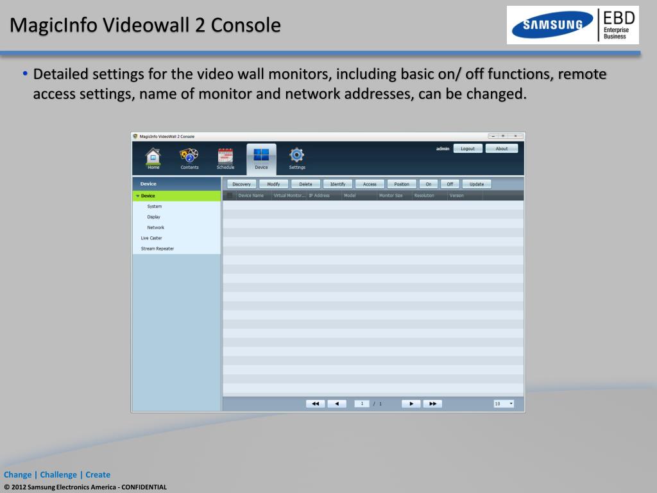Sort by Virtual Monitor column header
Viewport: 657px width, 493px height.
289,195
